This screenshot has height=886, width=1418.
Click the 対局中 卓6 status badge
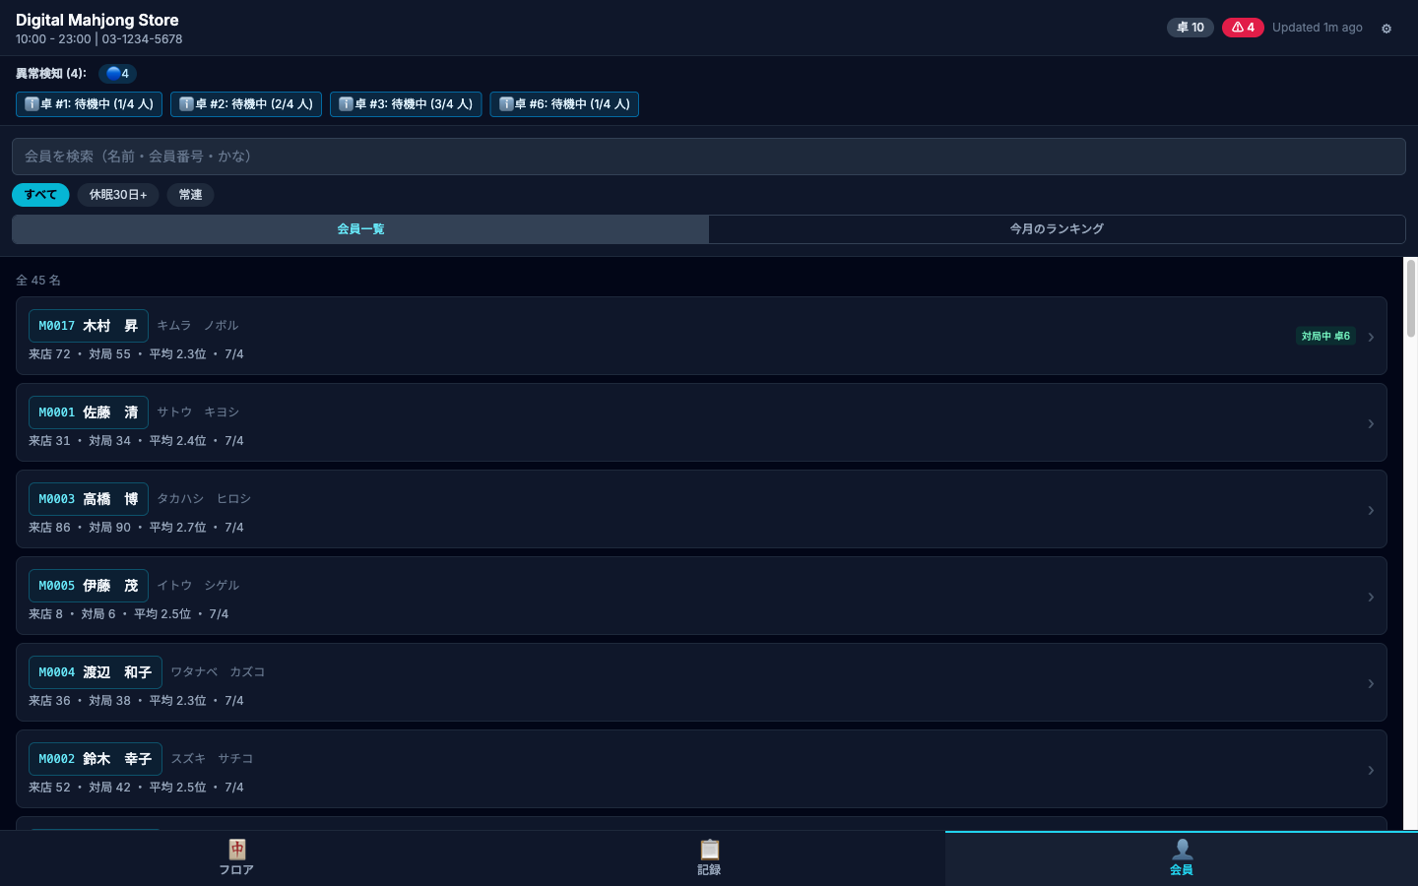(1325, 336)
